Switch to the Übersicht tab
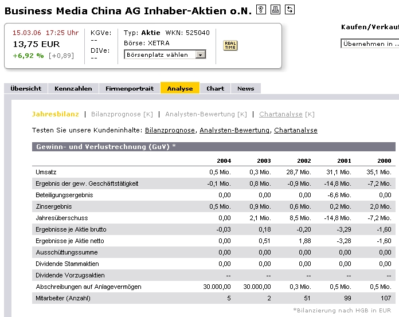 click(26, 88)
